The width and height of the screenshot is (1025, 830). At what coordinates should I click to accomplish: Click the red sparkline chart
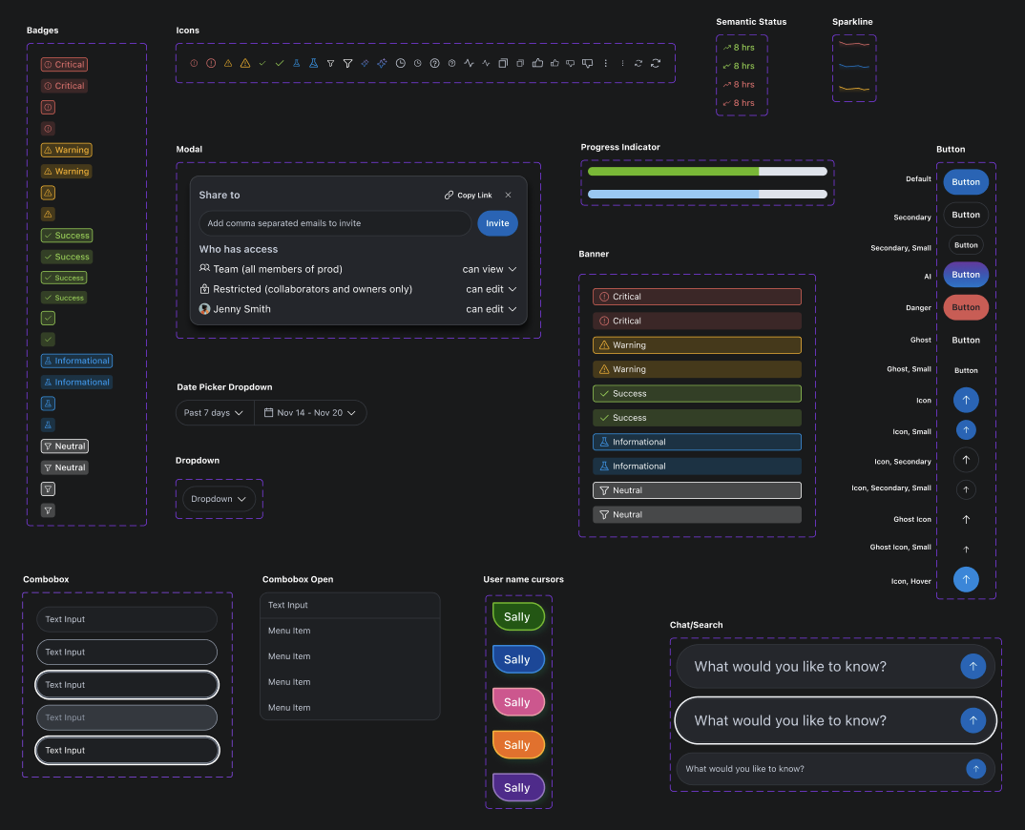pos(854,44)
